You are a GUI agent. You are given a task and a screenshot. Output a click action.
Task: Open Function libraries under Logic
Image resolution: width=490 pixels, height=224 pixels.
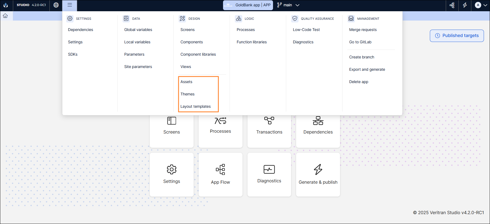[252, 42]
